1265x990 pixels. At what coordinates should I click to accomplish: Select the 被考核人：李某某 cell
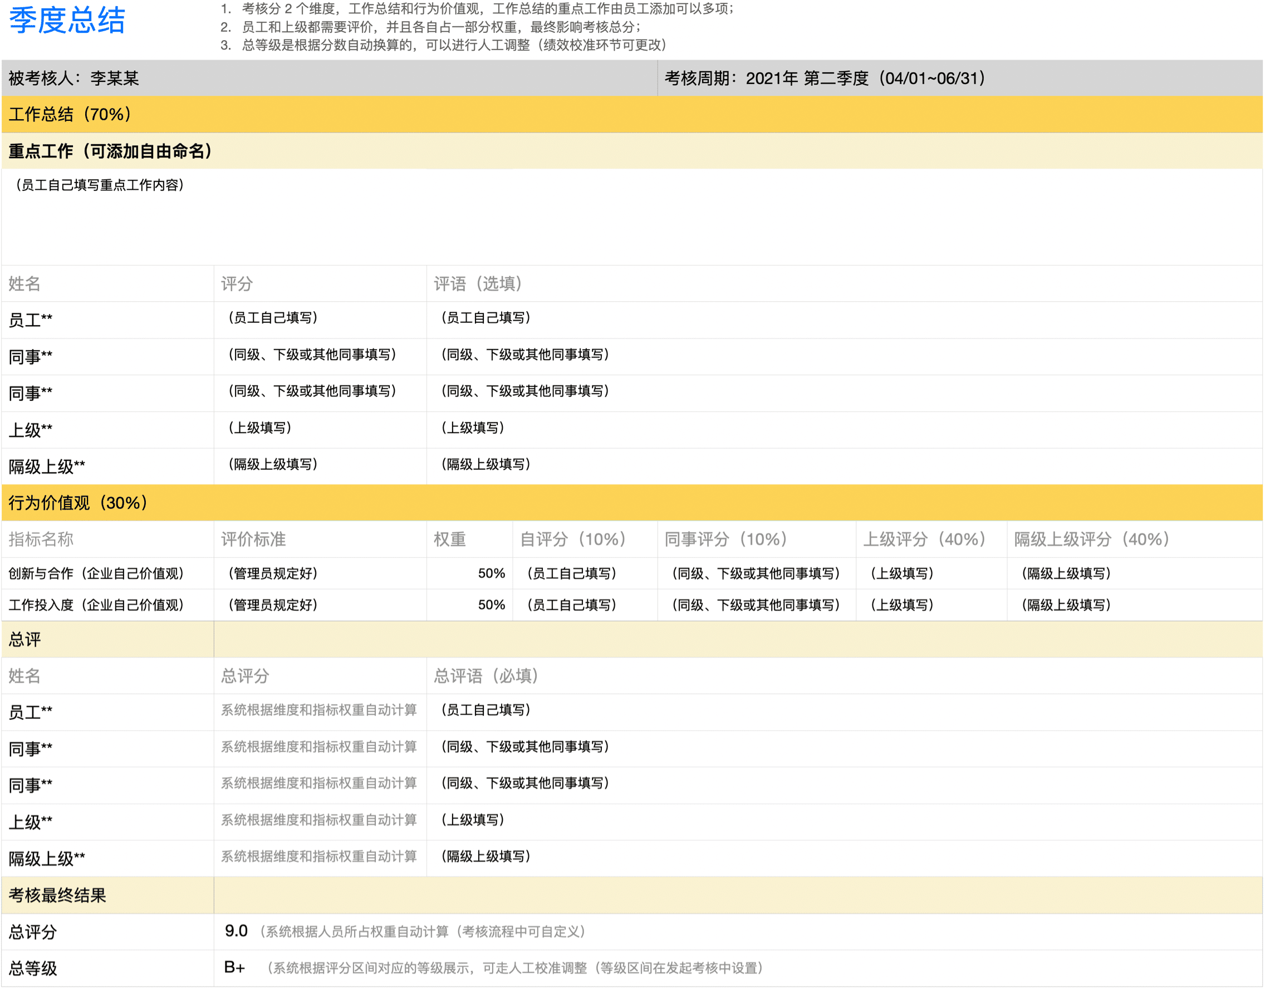[x=329, y=79]
